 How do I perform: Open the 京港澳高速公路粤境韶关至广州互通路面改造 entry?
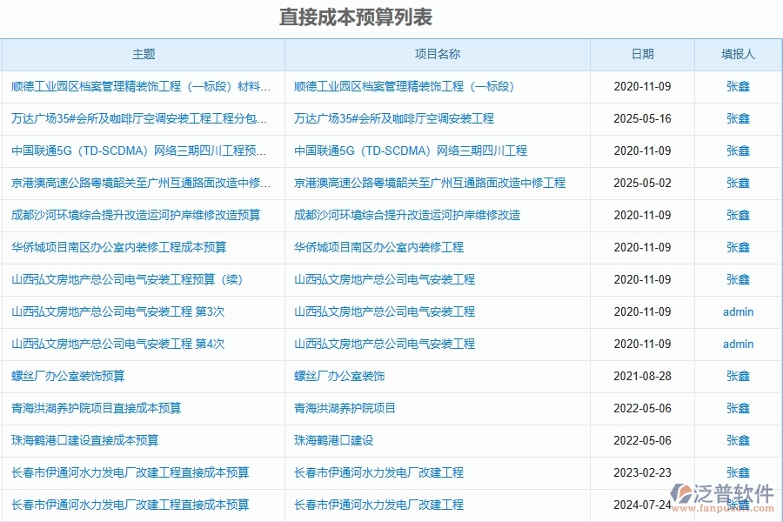tap(139, 183)
